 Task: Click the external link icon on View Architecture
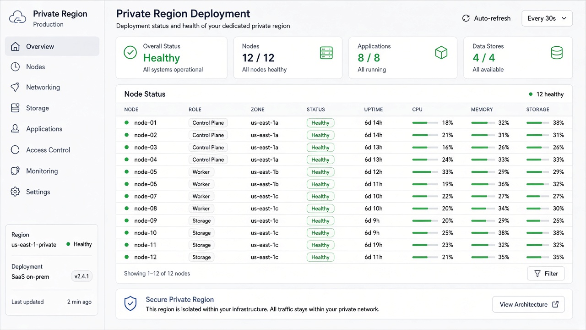pyautogui.click(x=555, y=304)
